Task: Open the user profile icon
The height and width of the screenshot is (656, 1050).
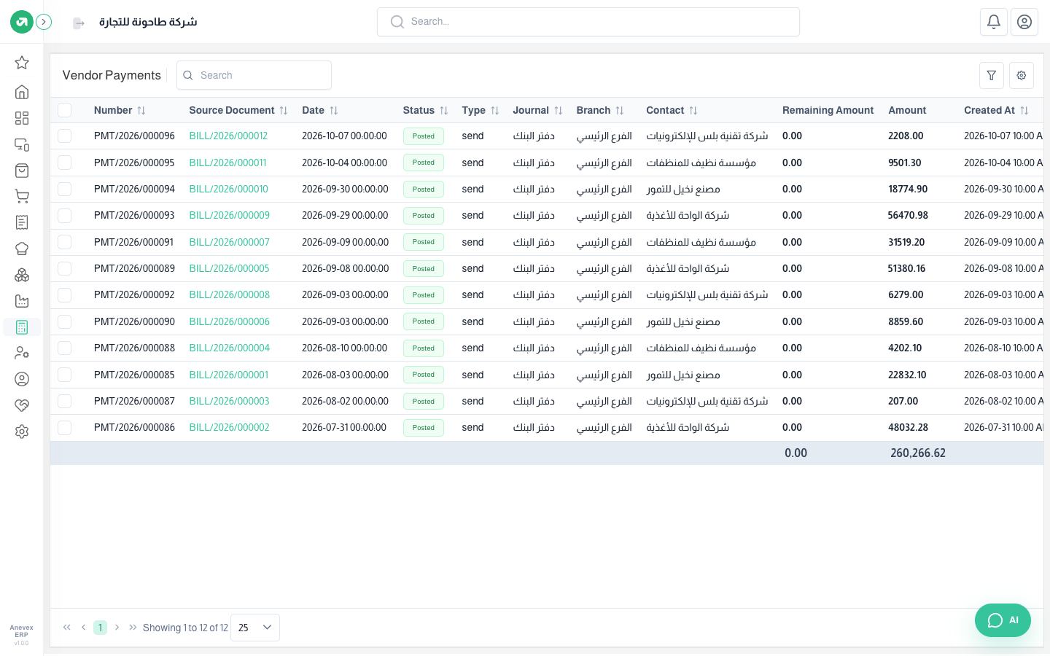Action: (1024, 22)
